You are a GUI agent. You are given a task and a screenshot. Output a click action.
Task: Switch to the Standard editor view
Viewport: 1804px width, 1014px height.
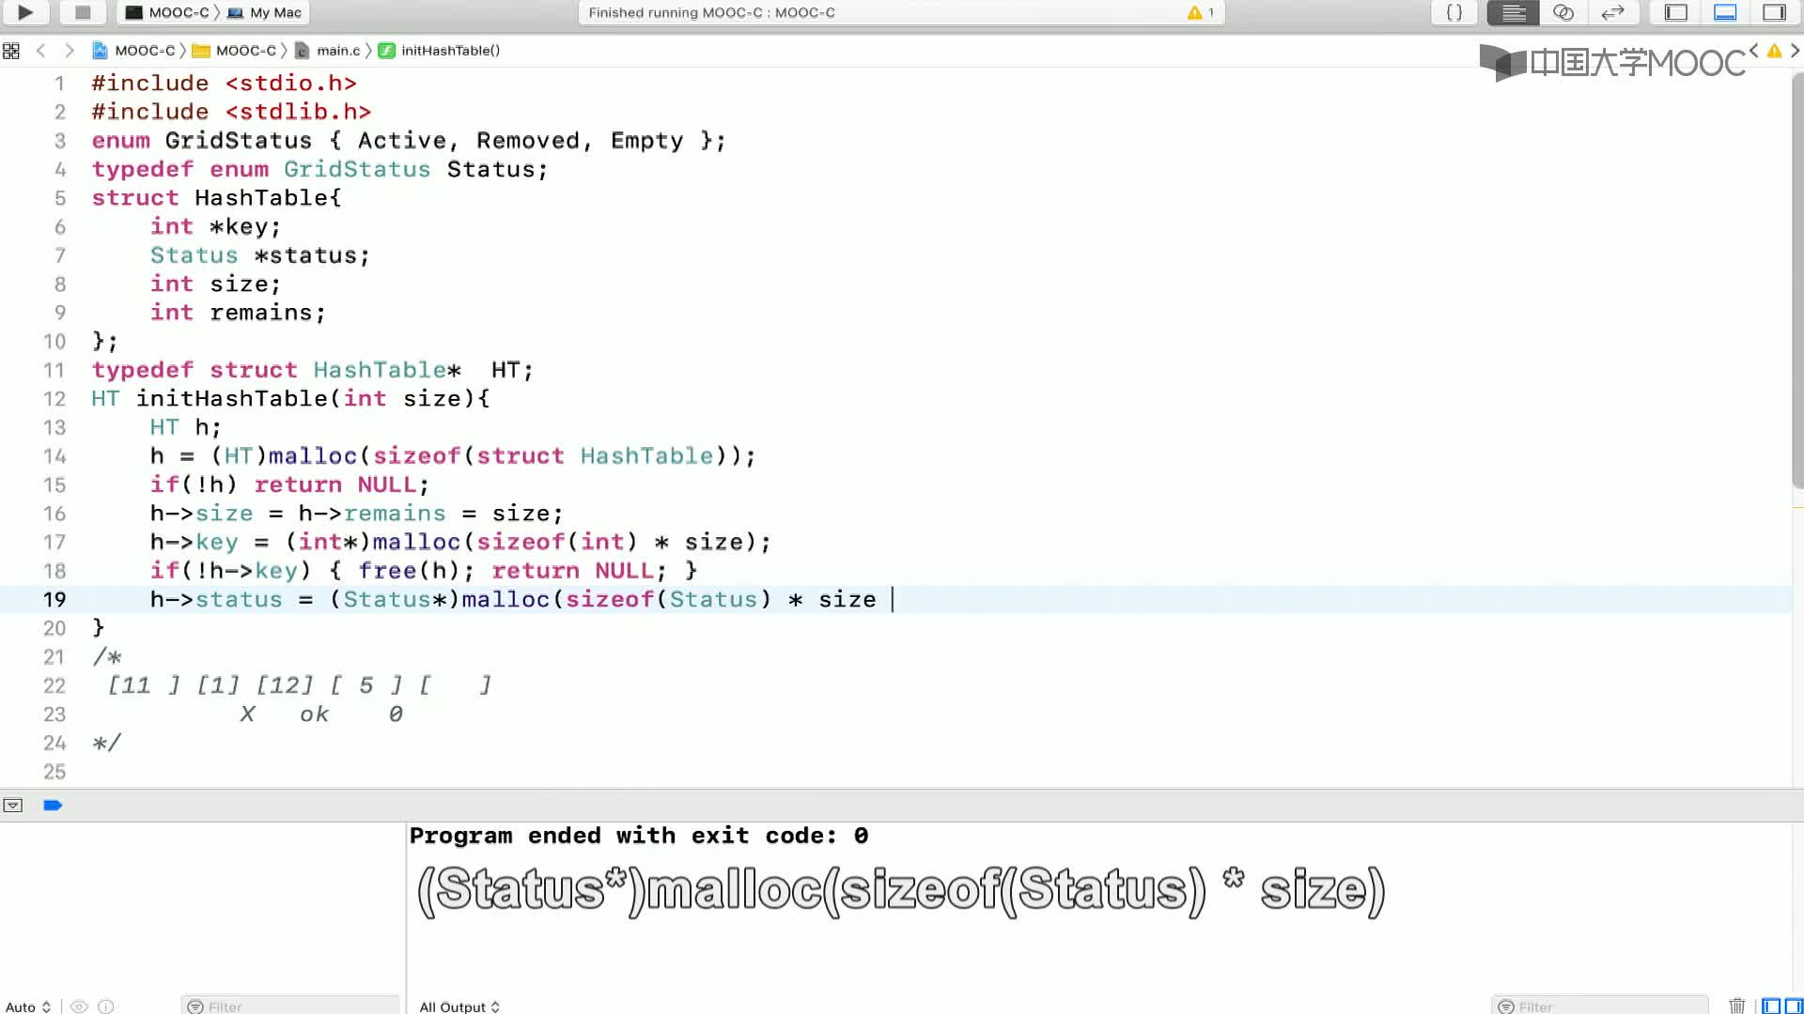[x=1513, y=12]
